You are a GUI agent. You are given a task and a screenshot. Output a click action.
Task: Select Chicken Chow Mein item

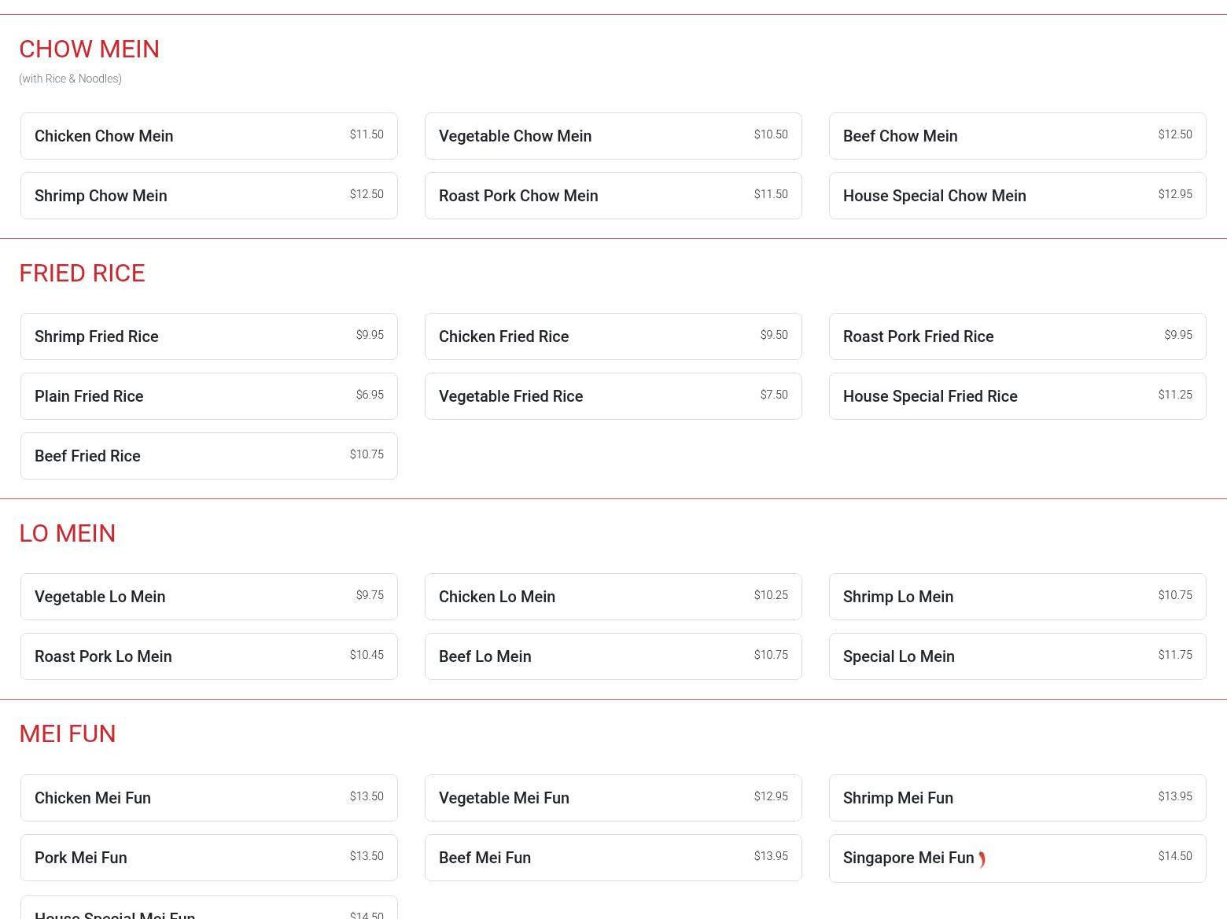pyautogui.click(x=208, y=136)
